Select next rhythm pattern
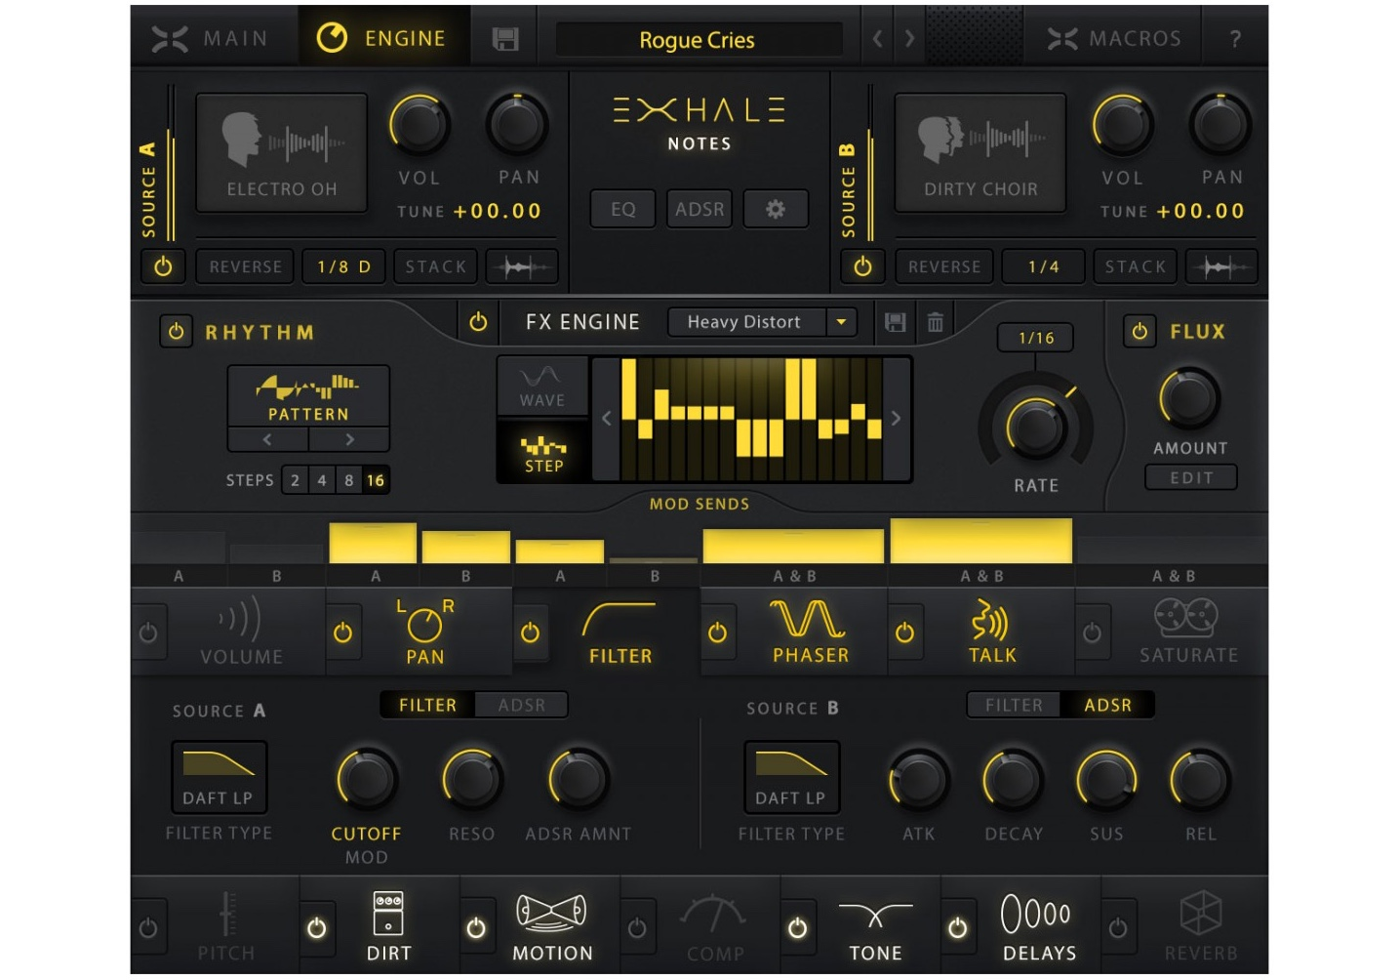1400x980 pixels. (x=349, y=439)
